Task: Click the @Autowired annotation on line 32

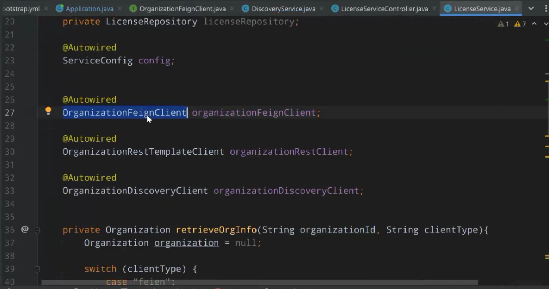Action: (x=89, y=178)
